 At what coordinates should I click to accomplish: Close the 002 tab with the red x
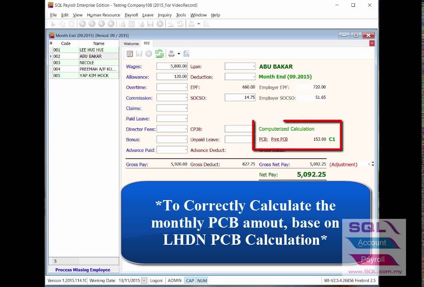(372, 43)
